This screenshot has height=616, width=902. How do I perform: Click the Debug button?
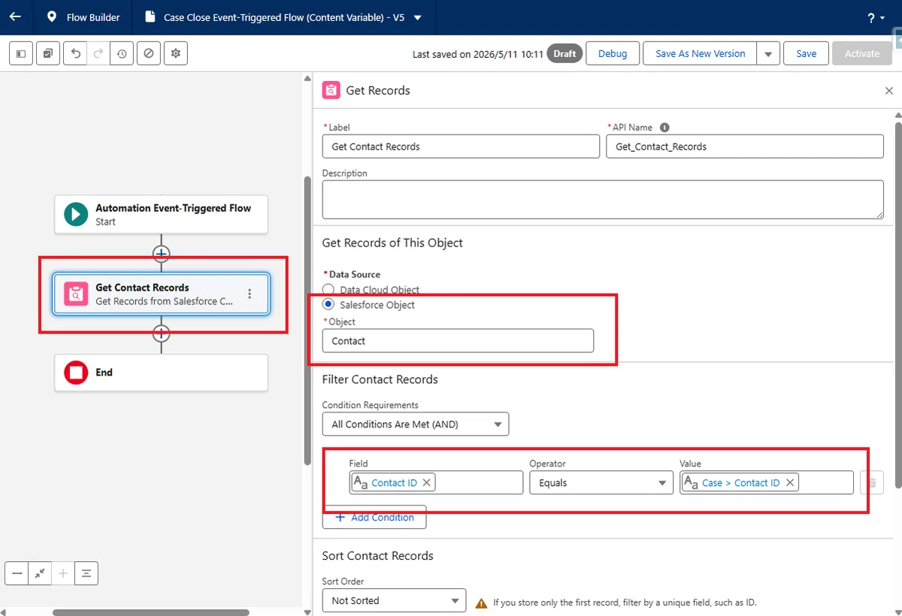(613, 53)
